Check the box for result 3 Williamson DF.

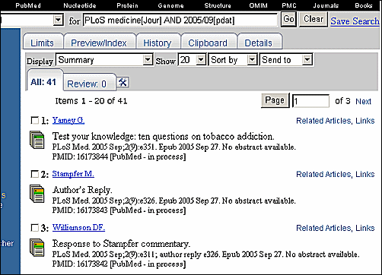(34, 228)
